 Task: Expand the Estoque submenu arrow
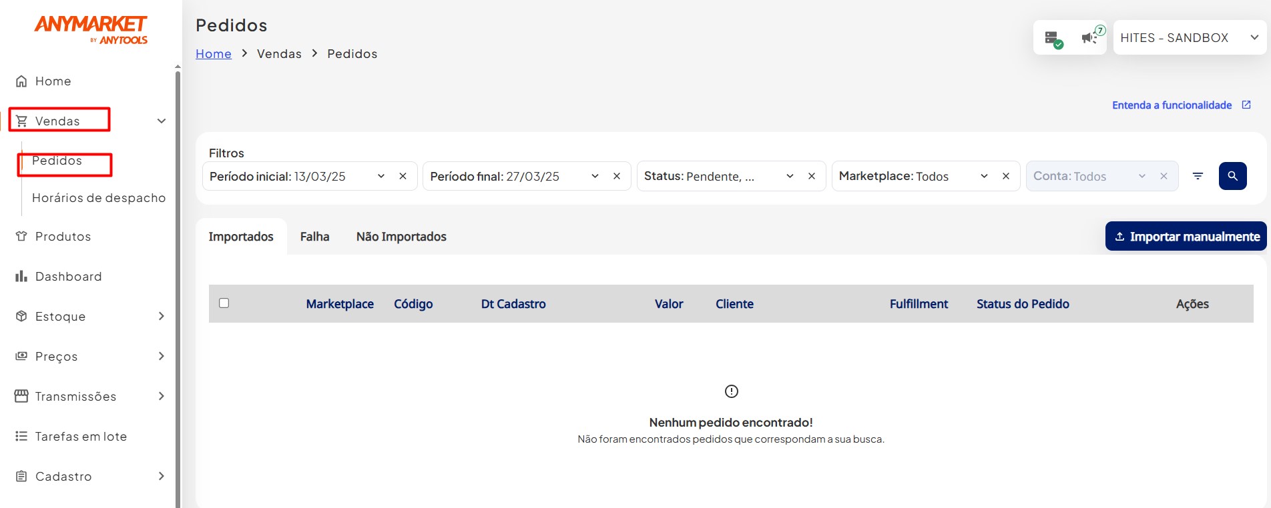tap(161, 316)
